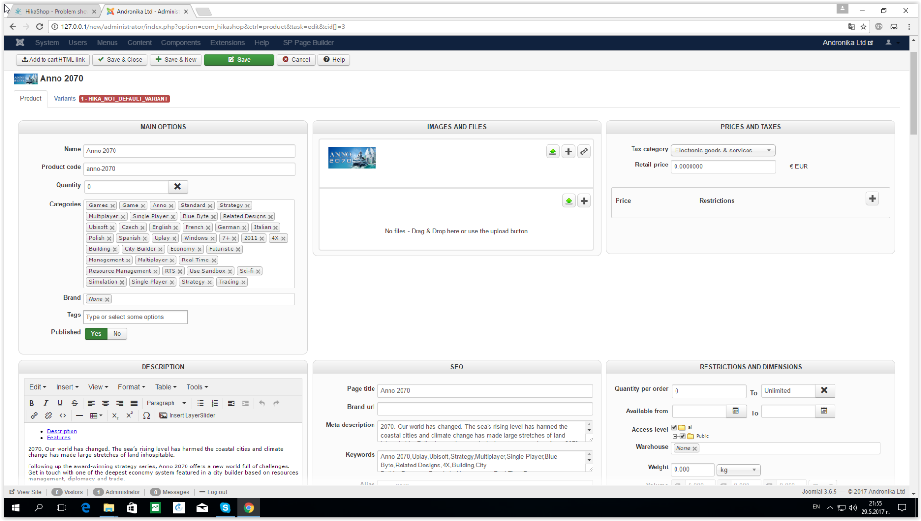Insert a numbered list in editor
This screenshot has height=521, width=921.
[x=215, y=403]
